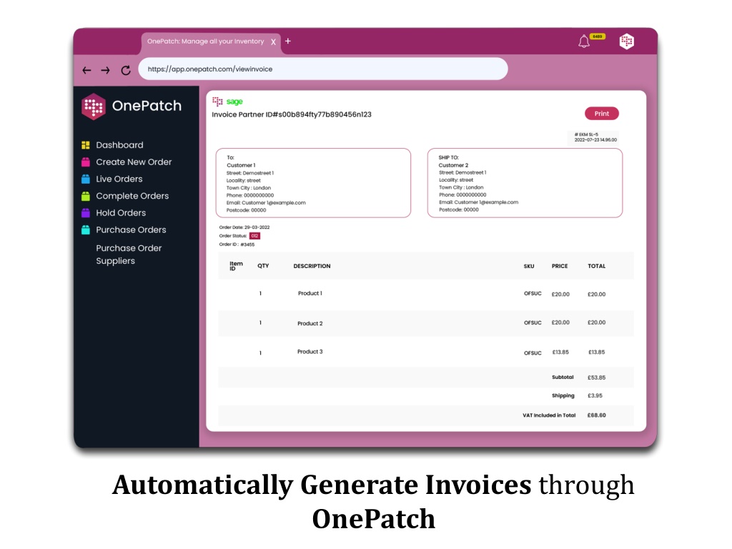Click the notification count badge
Screen dimensions: 732x549
point(598,36)
